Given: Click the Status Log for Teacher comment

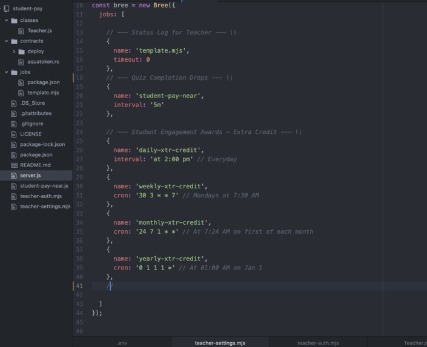Looking at the screenshot, I should (x=171, y=33).
